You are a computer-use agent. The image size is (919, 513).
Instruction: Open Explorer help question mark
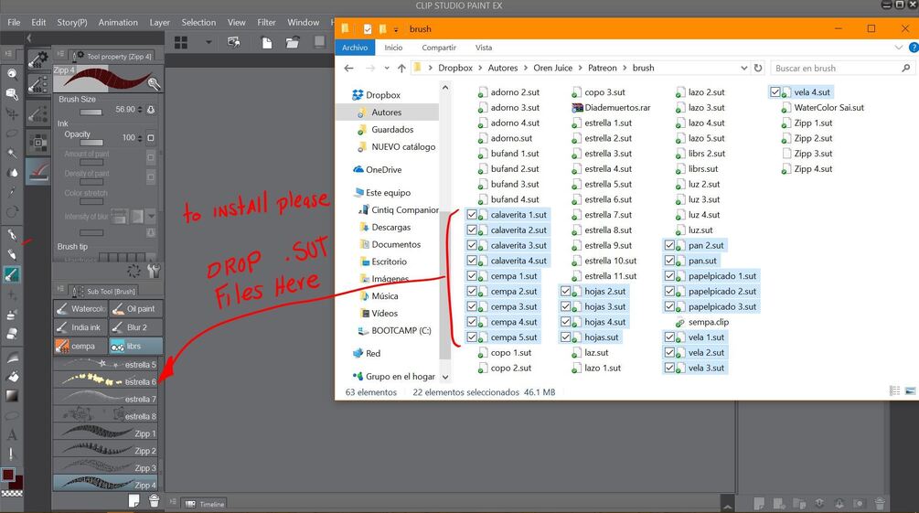coord(914,48)
